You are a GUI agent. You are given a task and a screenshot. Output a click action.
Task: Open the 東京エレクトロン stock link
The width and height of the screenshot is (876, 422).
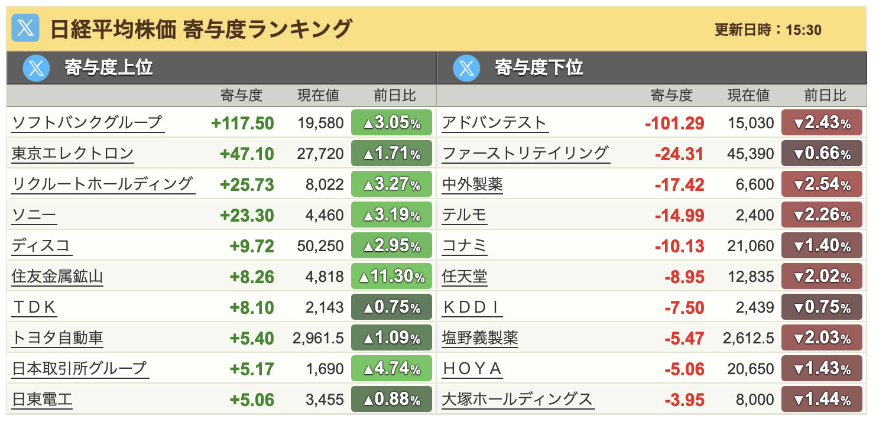click(x=73, y=153)
